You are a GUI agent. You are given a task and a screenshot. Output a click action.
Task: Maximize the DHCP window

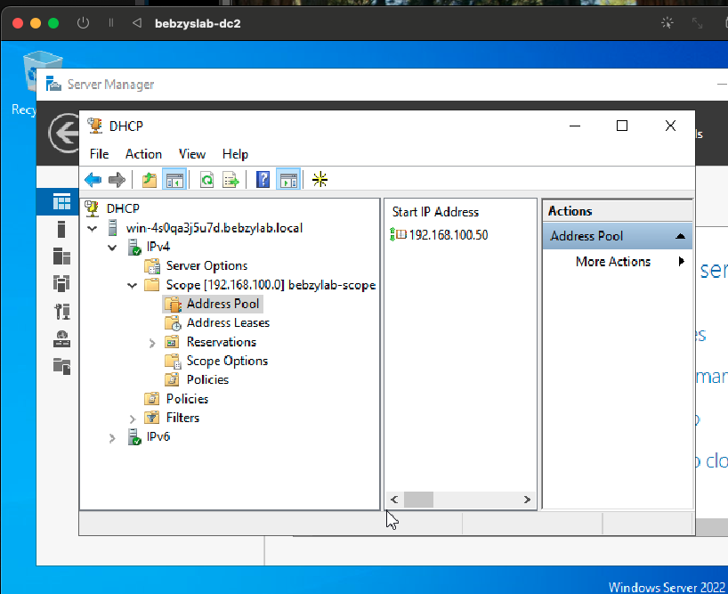coord(622,126)
